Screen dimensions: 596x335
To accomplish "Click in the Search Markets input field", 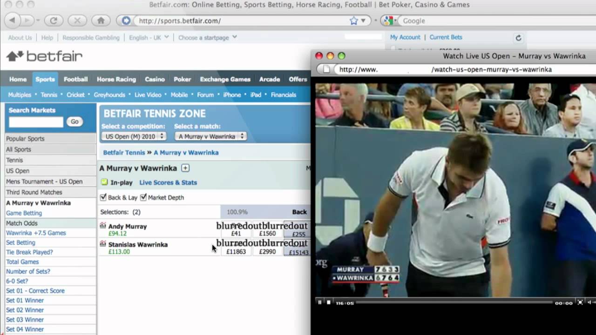I will pos(36,122).
